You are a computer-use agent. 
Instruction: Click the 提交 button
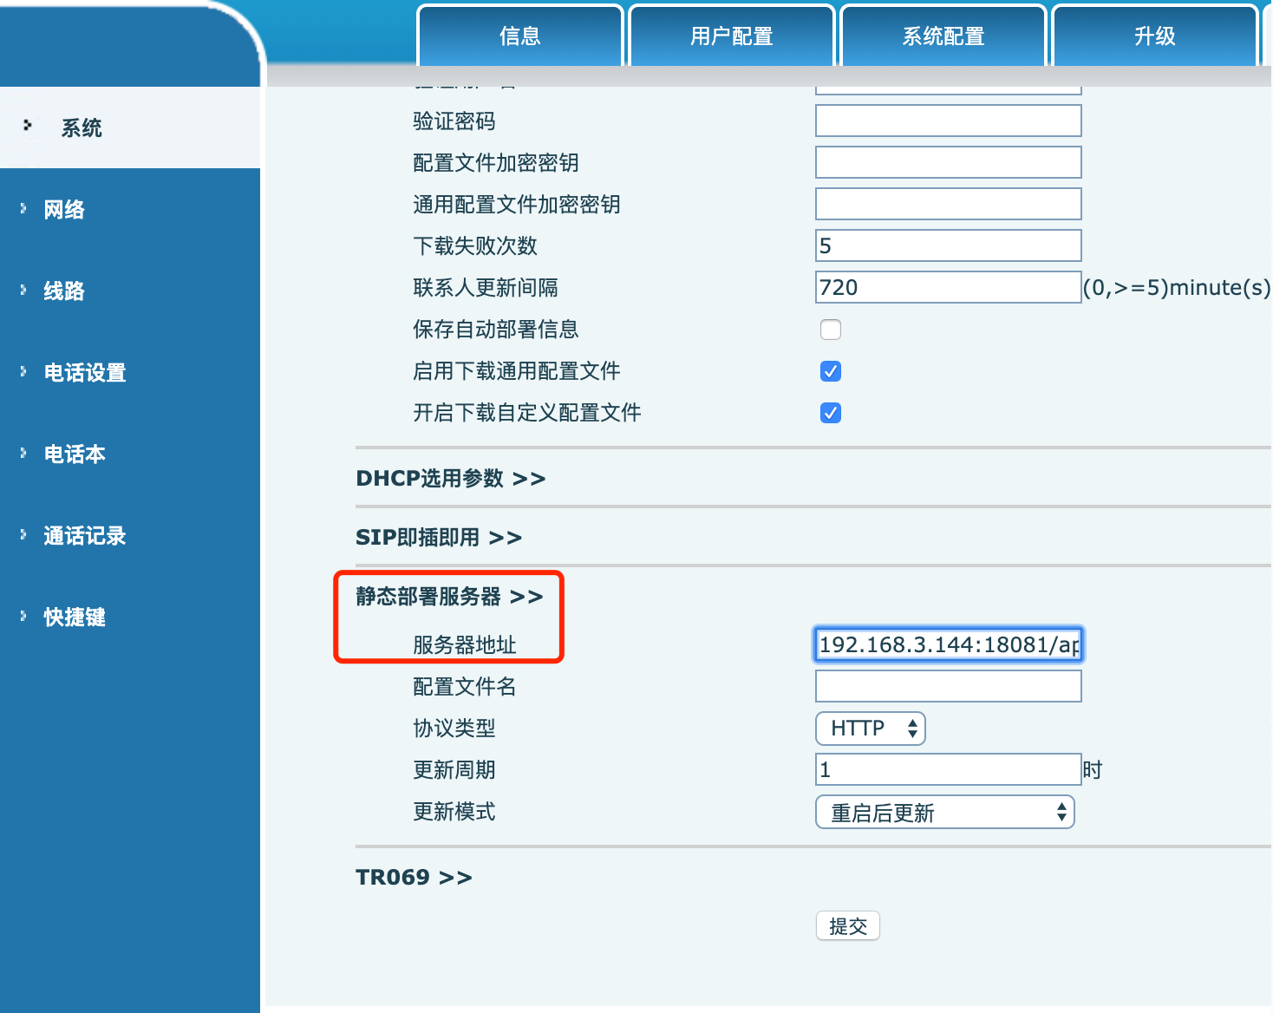pos(848,926)
